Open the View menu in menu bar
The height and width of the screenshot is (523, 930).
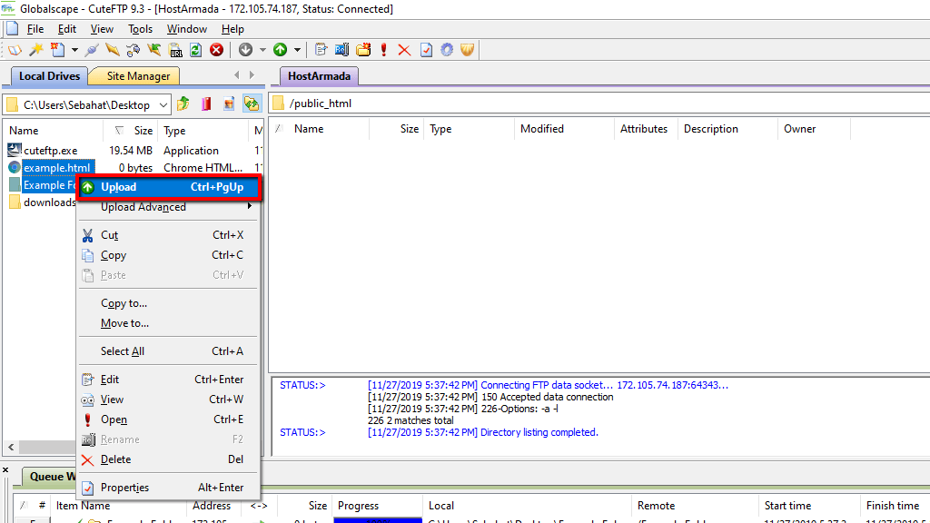click(x=102, y=29)
